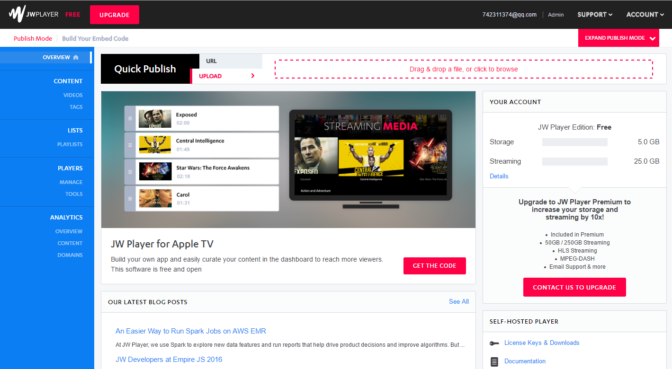
Task: Open the Account dropdown menu
Action: tap(645, 15)
